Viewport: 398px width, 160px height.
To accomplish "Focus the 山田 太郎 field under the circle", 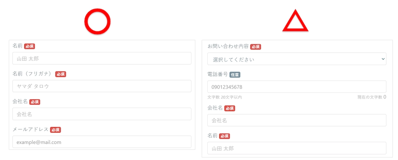I will (101, 58).
